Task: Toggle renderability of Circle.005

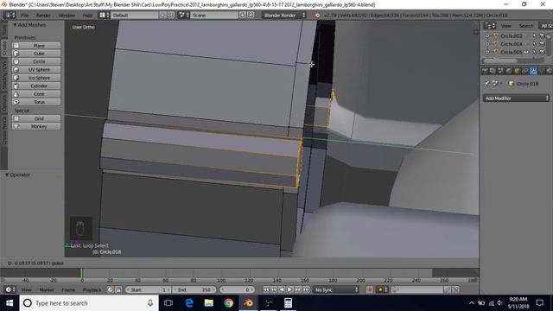Action: click(x=542, y=52)
